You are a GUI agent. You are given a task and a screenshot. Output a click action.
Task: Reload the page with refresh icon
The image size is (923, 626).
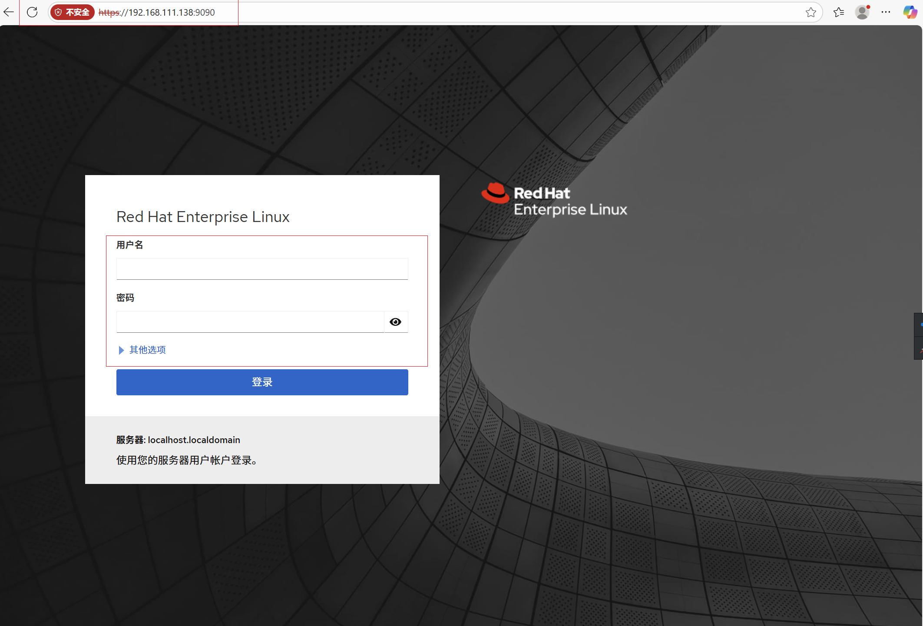click(x=32, y=12)
